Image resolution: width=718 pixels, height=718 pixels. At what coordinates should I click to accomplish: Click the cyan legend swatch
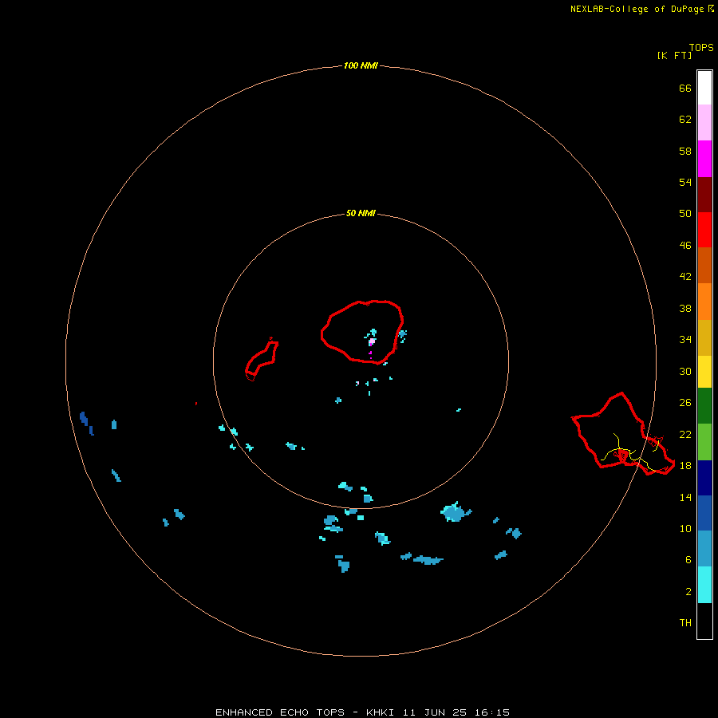pos(704,585)
